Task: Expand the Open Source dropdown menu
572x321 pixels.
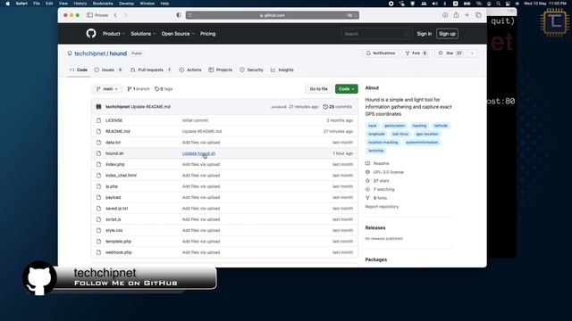Action: click(x=178, y=34)
